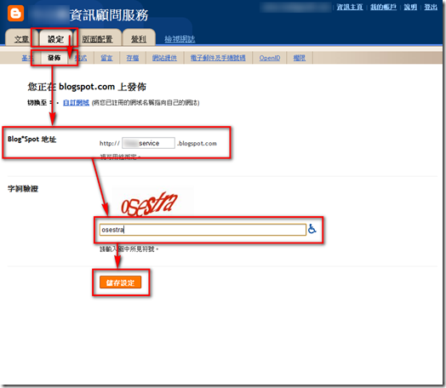Select the 設定 tab
446x388 pixels.
coord(55,39)
